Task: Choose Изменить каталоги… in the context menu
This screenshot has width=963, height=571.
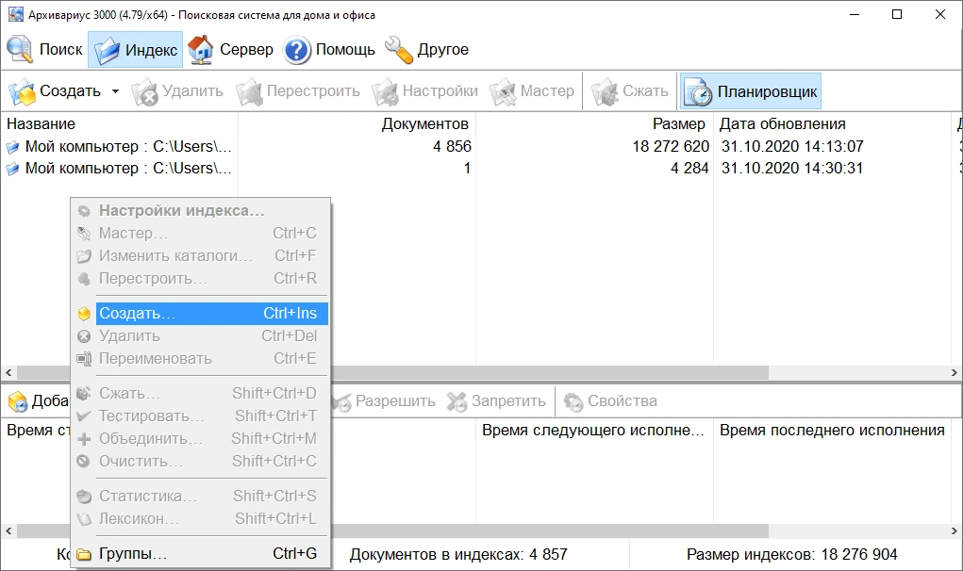Action: coord(200,255)
